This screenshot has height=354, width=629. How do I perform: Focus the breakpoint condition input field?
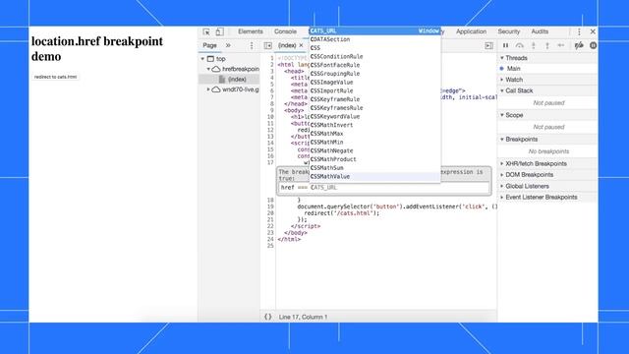point(384,188)
